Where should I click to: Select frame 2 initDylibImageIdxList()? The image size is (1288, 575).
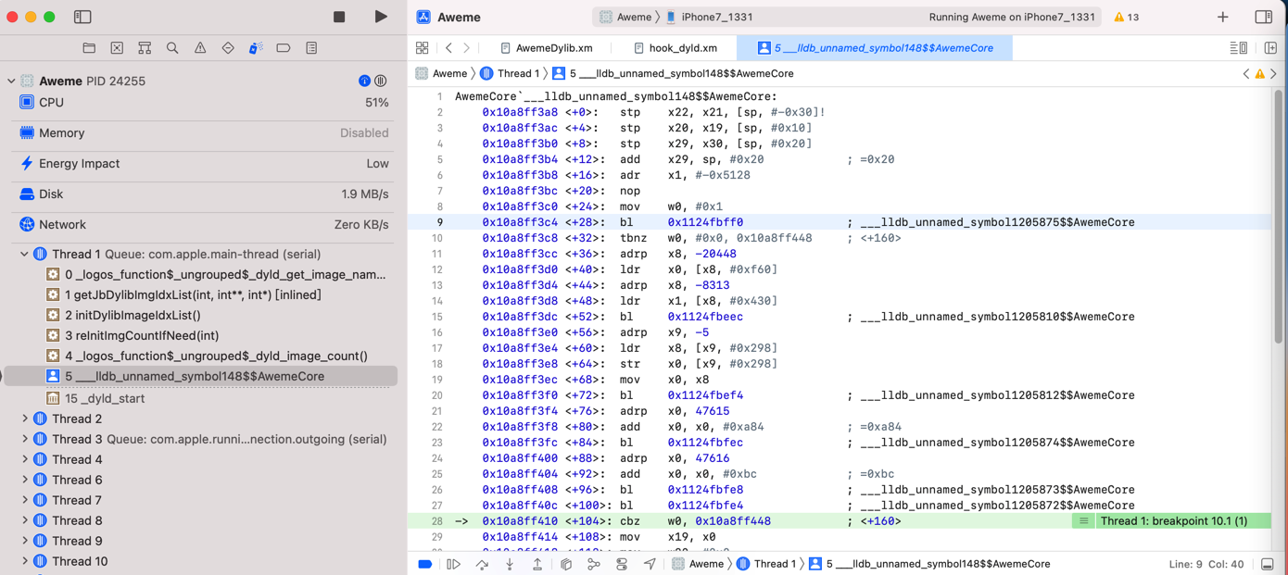123,315
